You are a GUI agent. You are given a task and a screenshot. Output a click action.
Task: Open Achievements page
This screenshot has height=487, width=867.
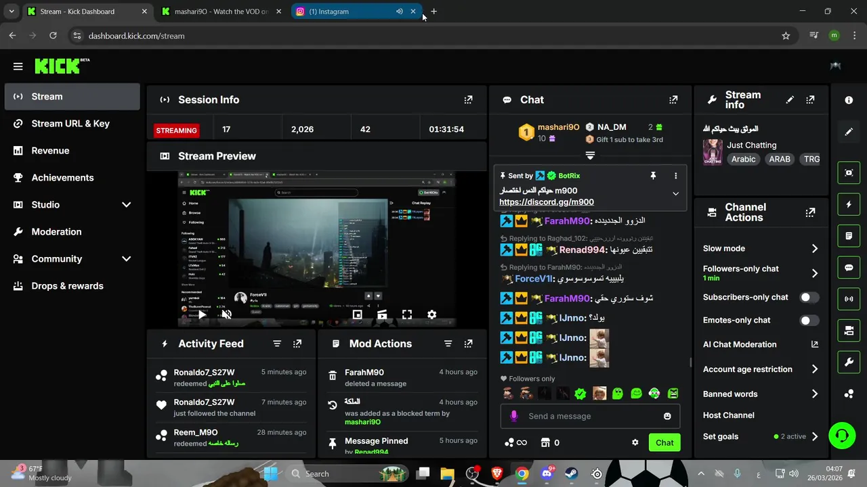pyautogui.click(x=72, y=178)
